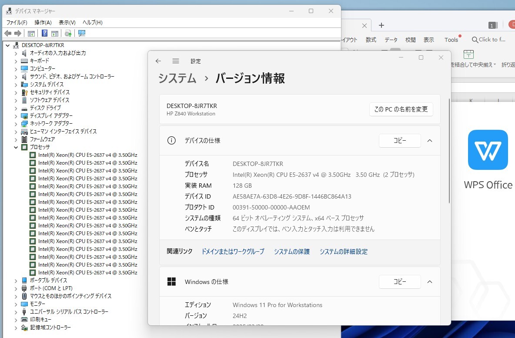Screen dimensions: 515x338
Task: Click the product ID 00391-50000-00000-AAOEM
Action: (271, 207)
